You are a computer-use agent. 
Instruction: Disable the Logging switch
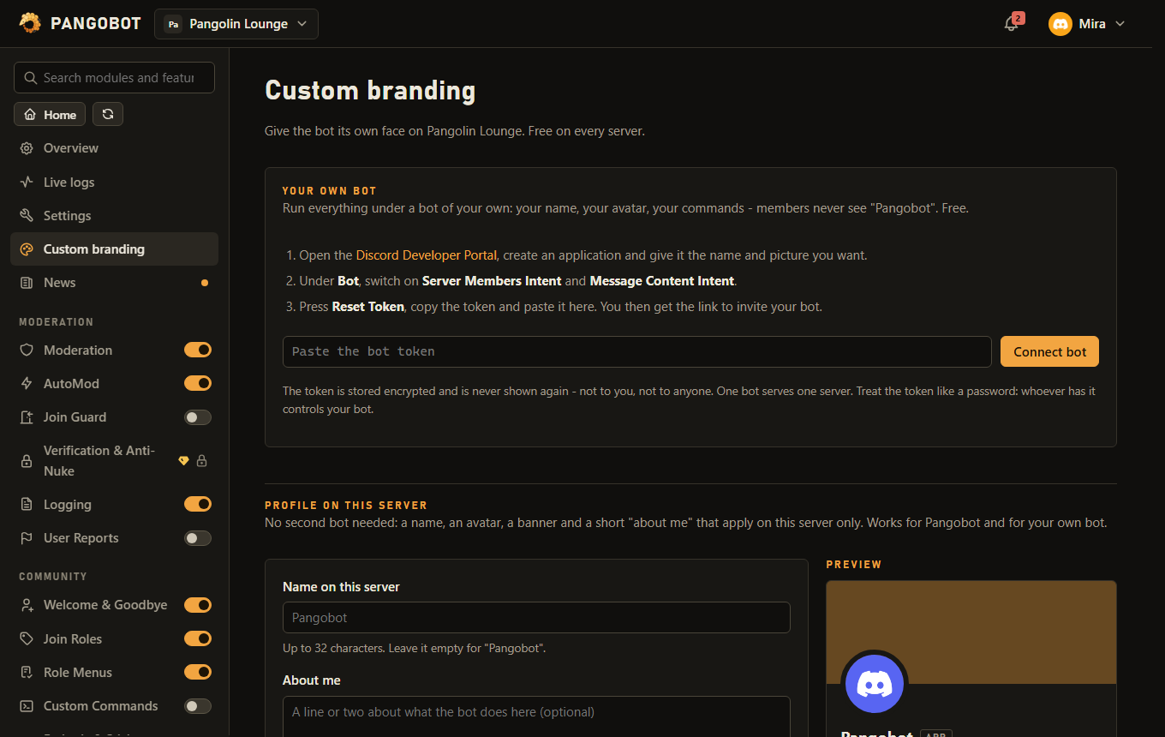tap(198, 504)
